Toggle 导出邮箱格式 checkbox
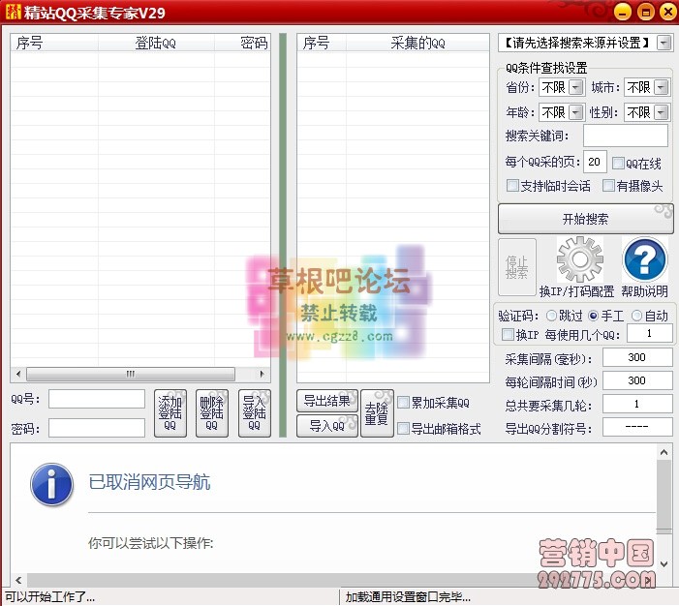 403,429
